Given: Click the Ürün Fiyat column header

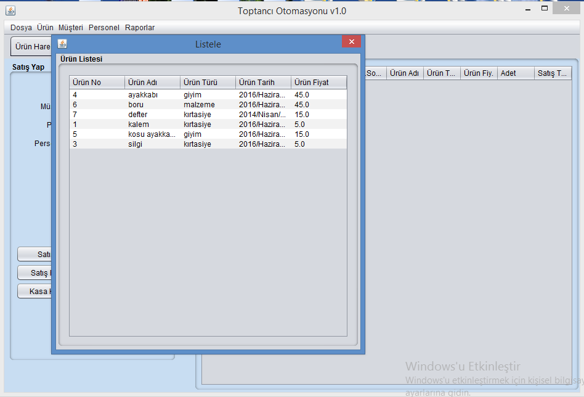Looking at the screenshot, I should point(318,83).
